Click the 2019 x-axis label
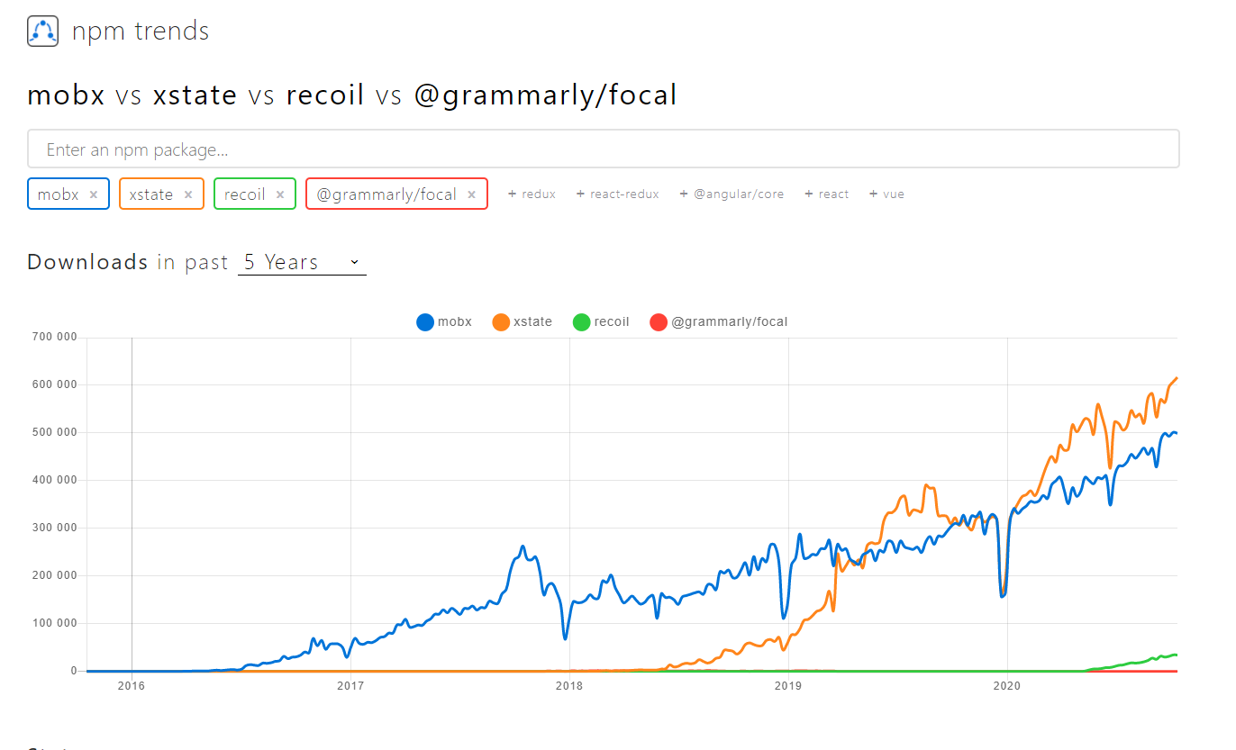The image size is (1236, 750). click(788, 686)
